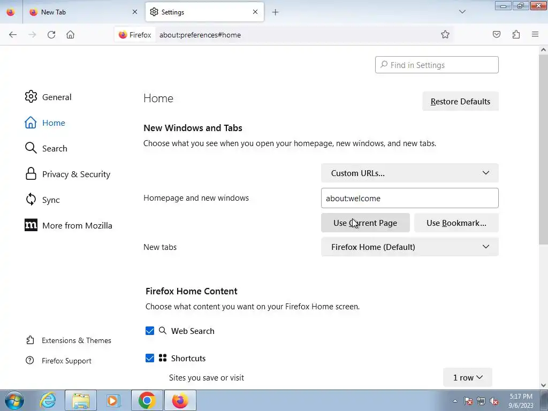The height and width of the screenshot is (411, 548).
Task: Open Extensions & Themes link
Action: click(x=69, y=340)
